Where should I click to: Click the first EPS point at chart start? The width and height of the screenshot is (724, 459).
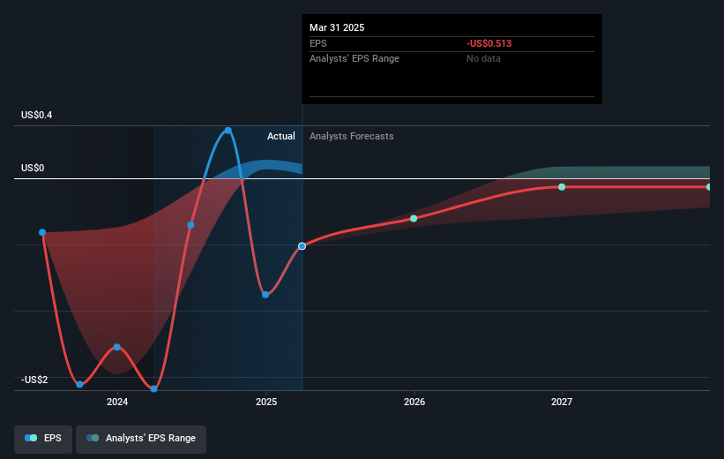coord(42,232)
